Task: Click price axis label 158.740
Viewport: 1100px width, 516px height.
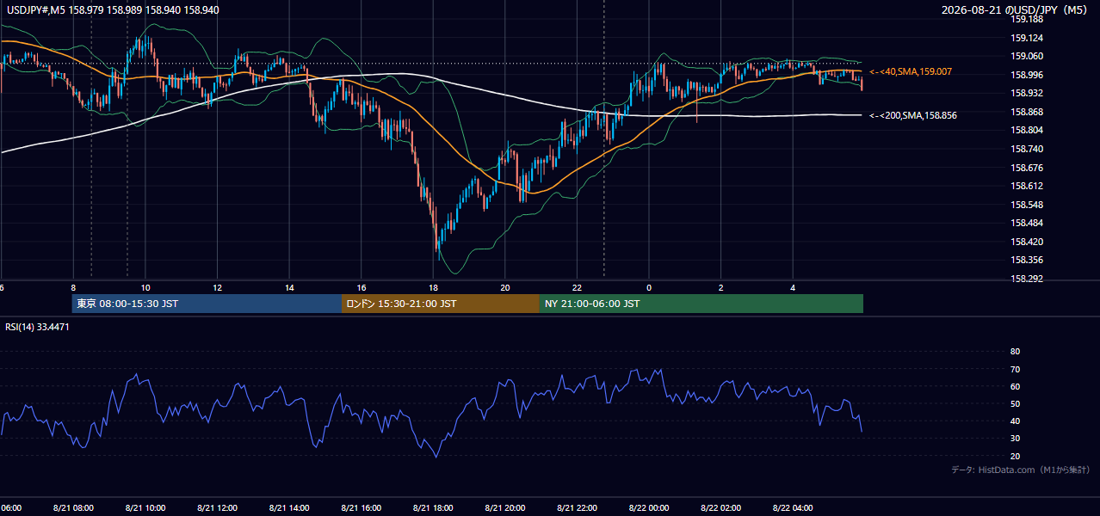Action: point(1026,149)
